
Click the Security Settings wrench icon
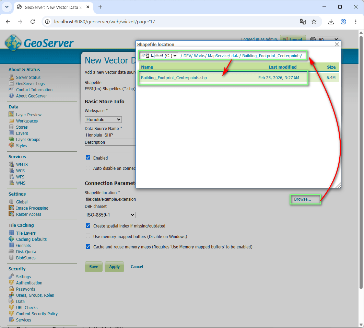pos(11,277)
